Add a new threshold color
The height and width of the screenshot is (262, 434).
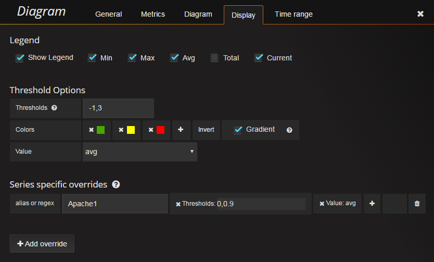[x=181, y=130]
